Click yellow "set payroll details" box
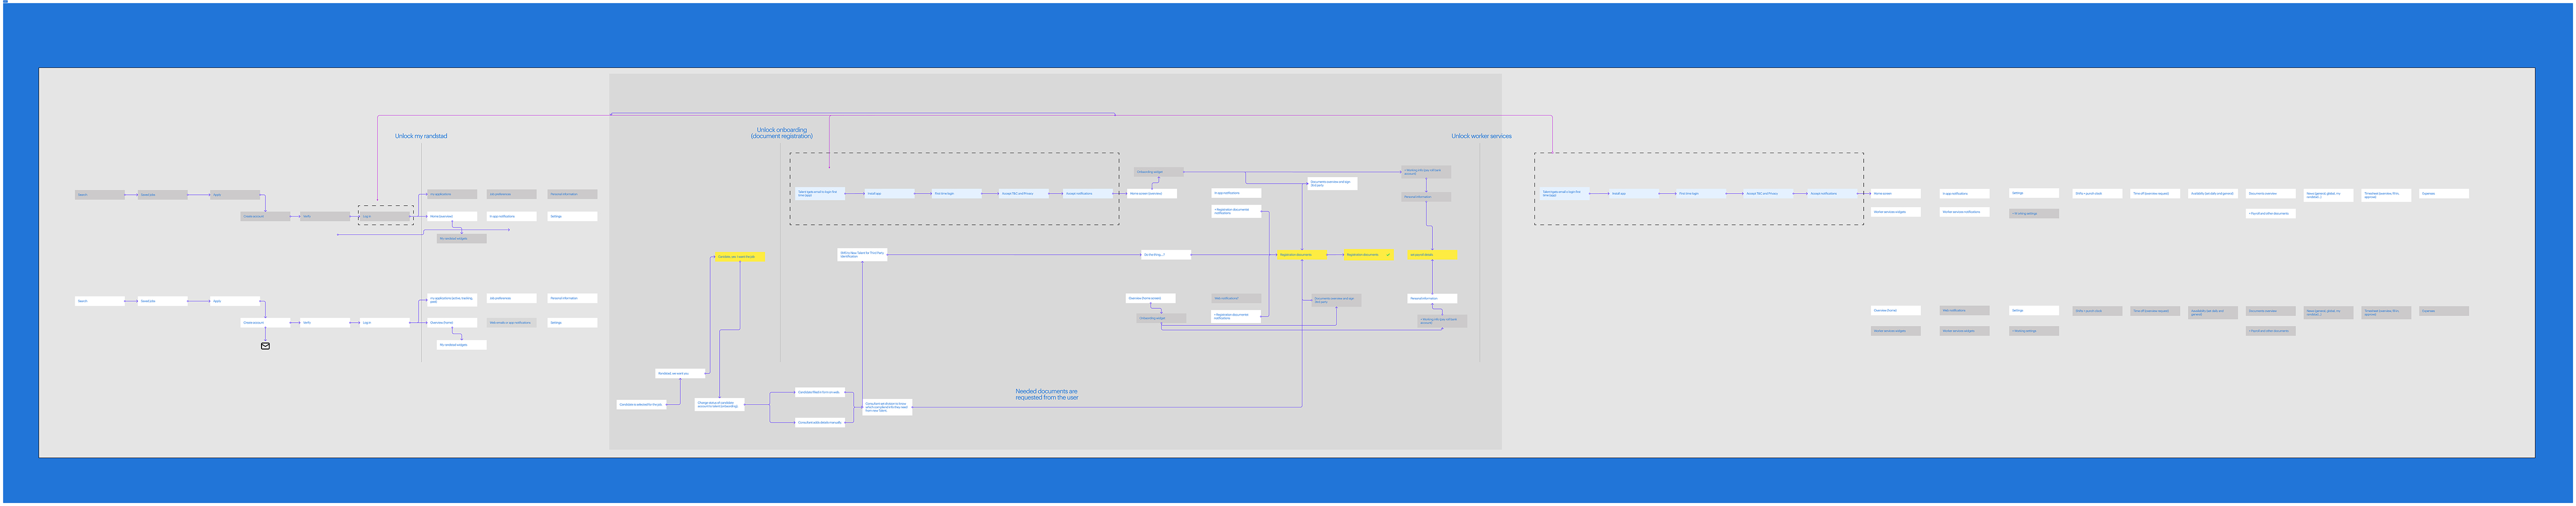The image size is (2576, 506). (1432, 255)
